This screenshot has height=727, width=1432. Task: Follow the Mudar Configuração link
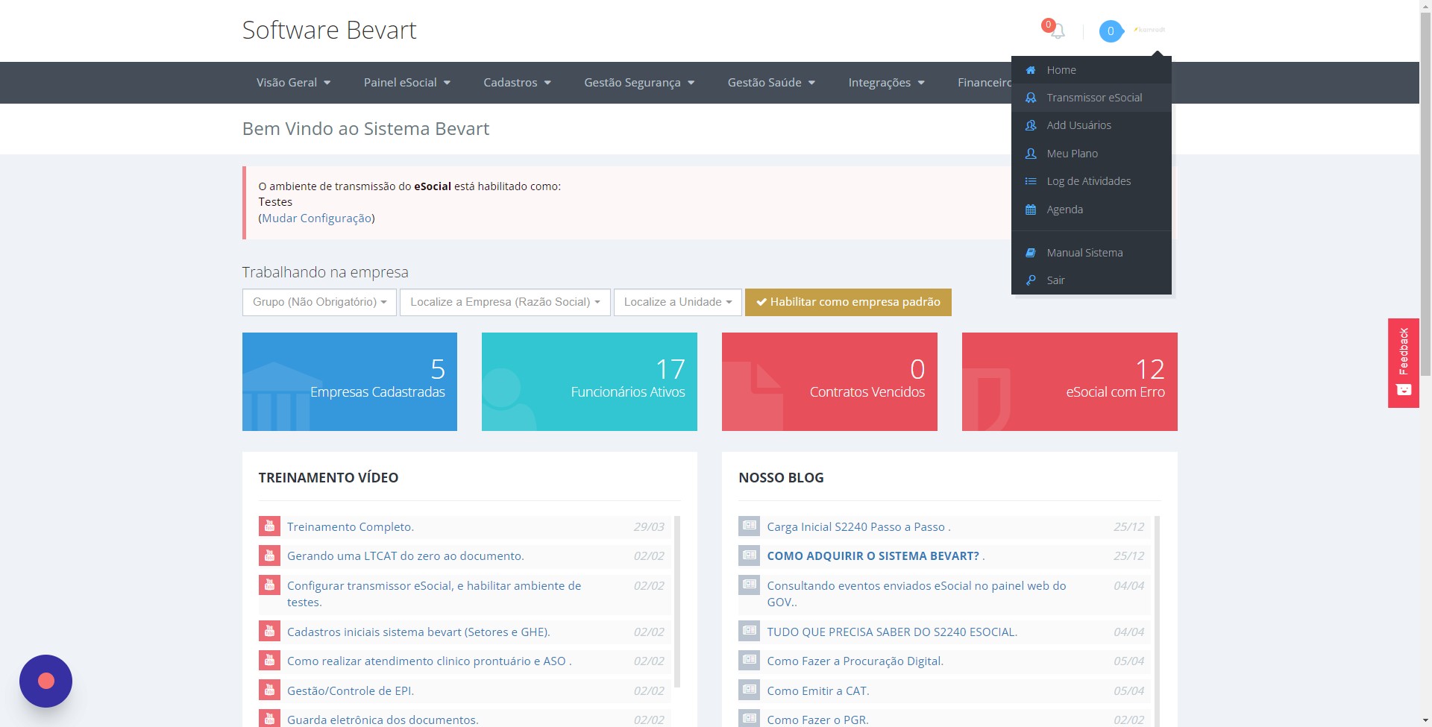[317, 218]
